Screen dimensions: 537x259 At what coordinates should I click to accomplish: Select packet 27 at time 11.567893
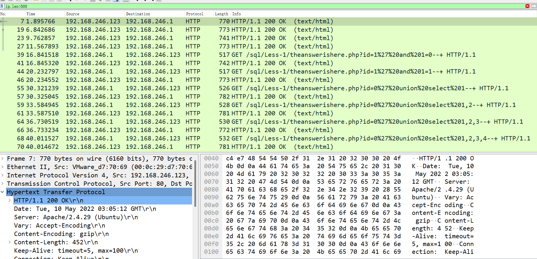point(268,46)
